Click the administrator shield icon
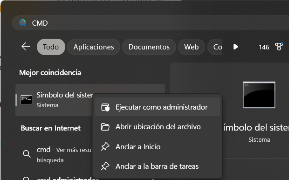Screen dimensions: 289x180 [x=105, y=107]
